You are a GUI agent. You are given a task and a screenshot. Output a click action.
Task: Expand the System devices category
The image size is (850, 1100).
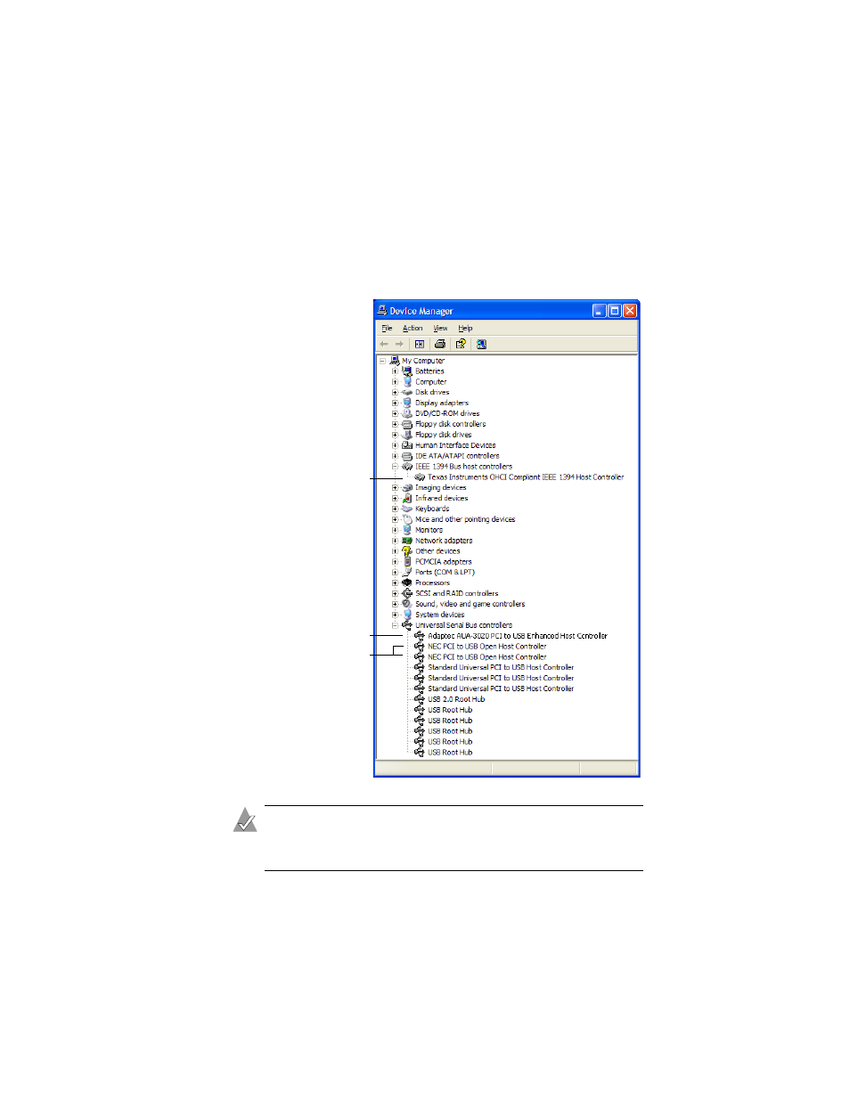pos(395,615)
